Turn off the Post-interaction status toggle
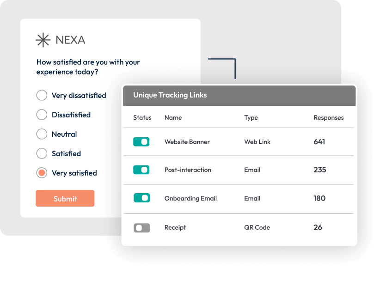This screenshot has width=392, height=287. coord(141,170)
